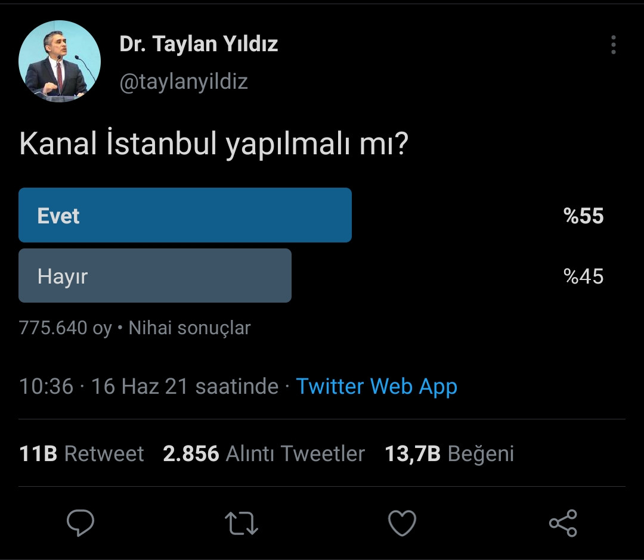
Task: Select the Hayır poll option
Action: click(155, 275)
